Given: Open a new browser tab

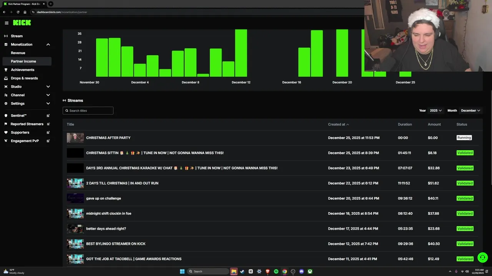Looking at the screenshot, I should (50, 4).
